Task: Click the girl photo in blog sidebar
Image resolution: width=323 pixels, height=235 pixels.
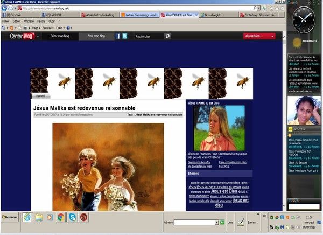Action: tap(220, 128)
